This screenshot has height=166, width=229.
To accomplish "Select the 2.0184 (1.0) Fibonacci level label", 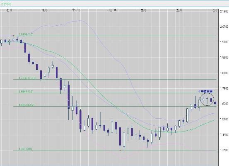I will click(26, 34).
